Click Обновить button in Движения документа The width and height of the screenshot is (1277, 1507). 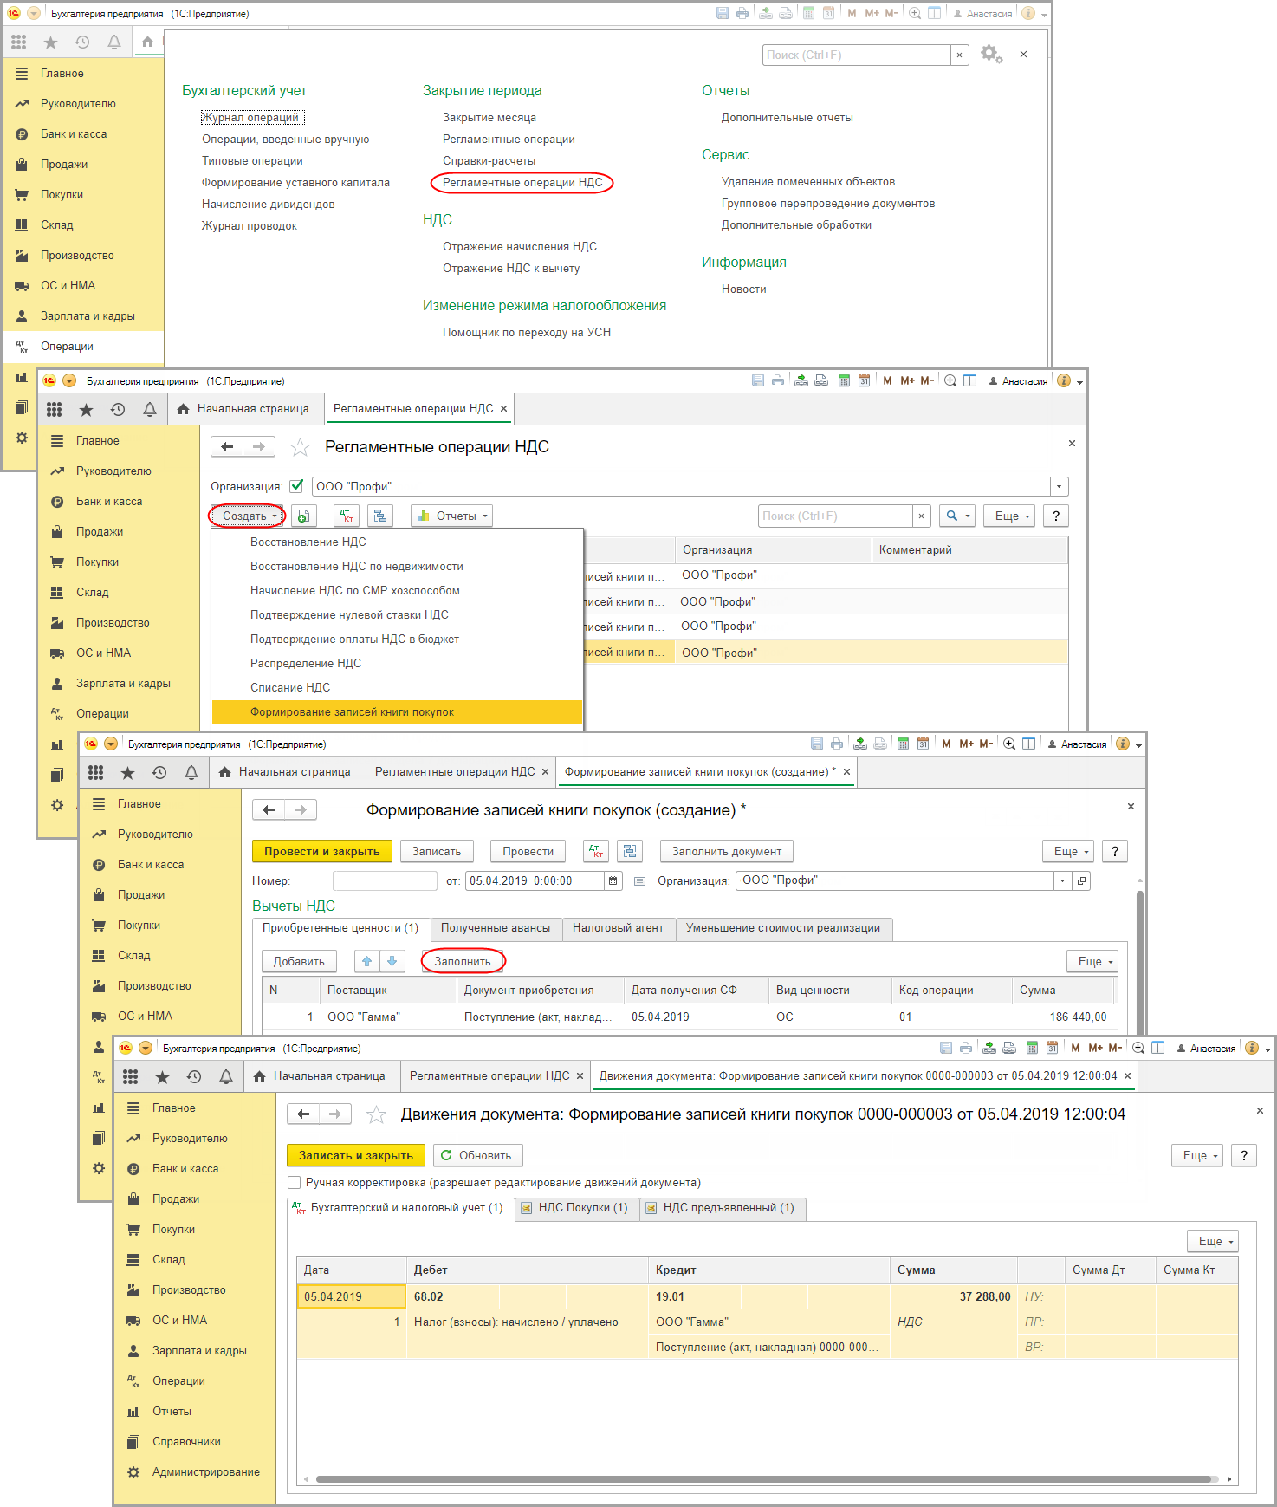point(477,1155)
